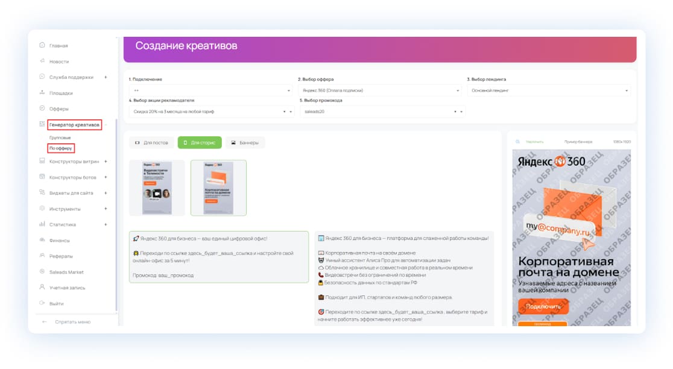
Task: Click the Новости megaphone icon
Action: (42, 61)
